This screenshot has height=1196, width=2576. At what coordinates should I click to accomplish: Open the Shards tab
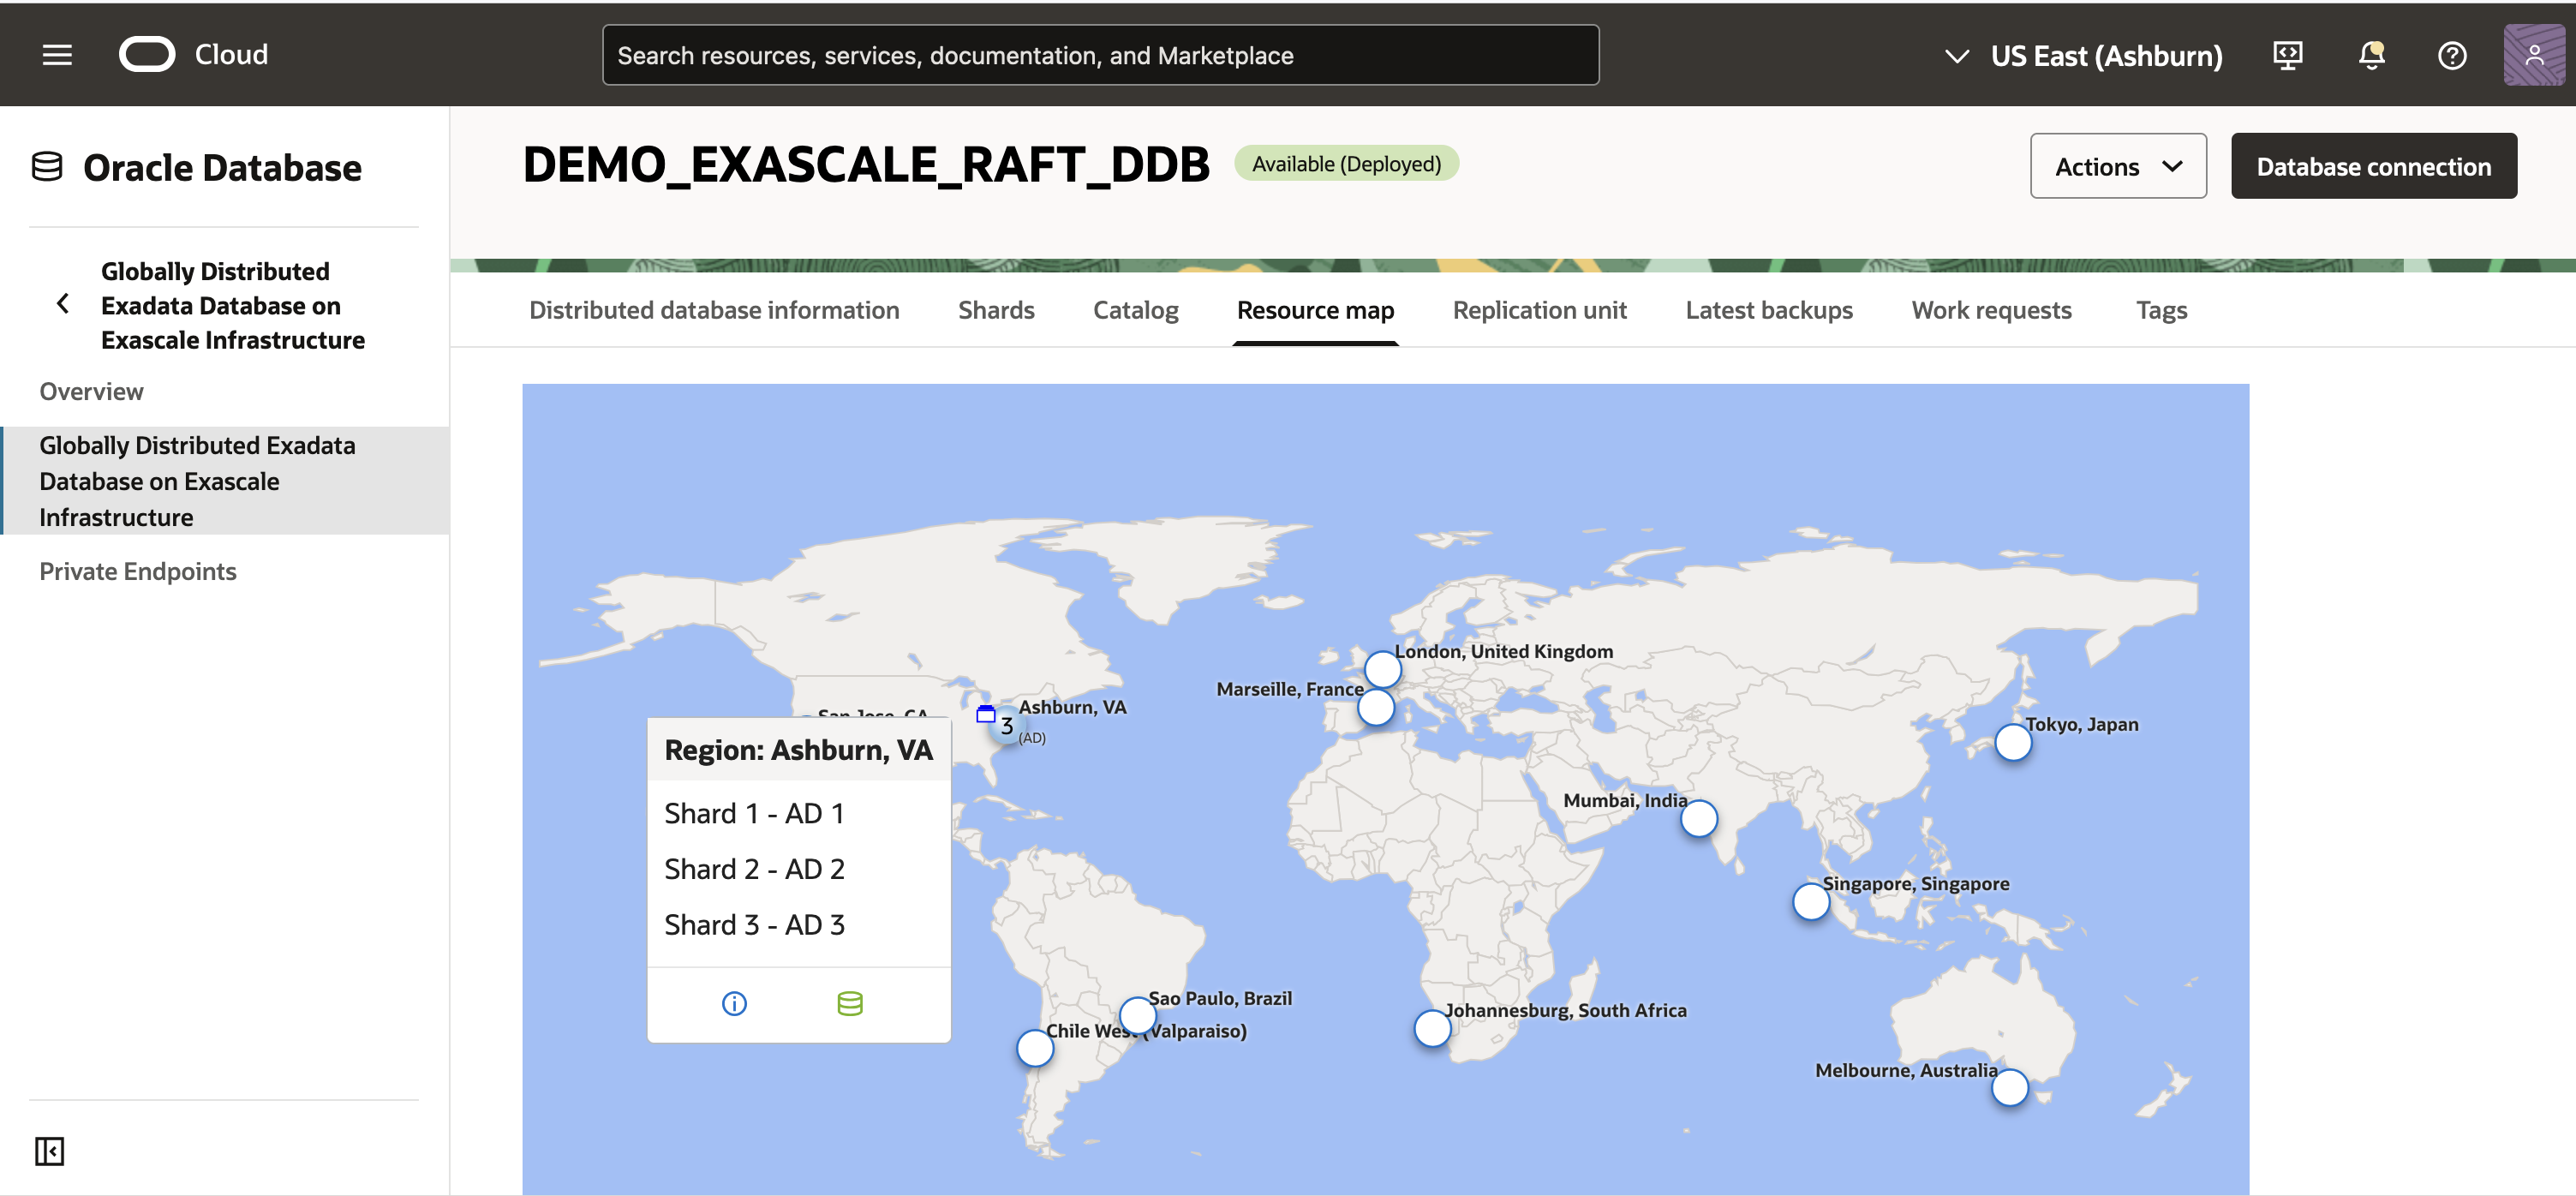(996, 310)
